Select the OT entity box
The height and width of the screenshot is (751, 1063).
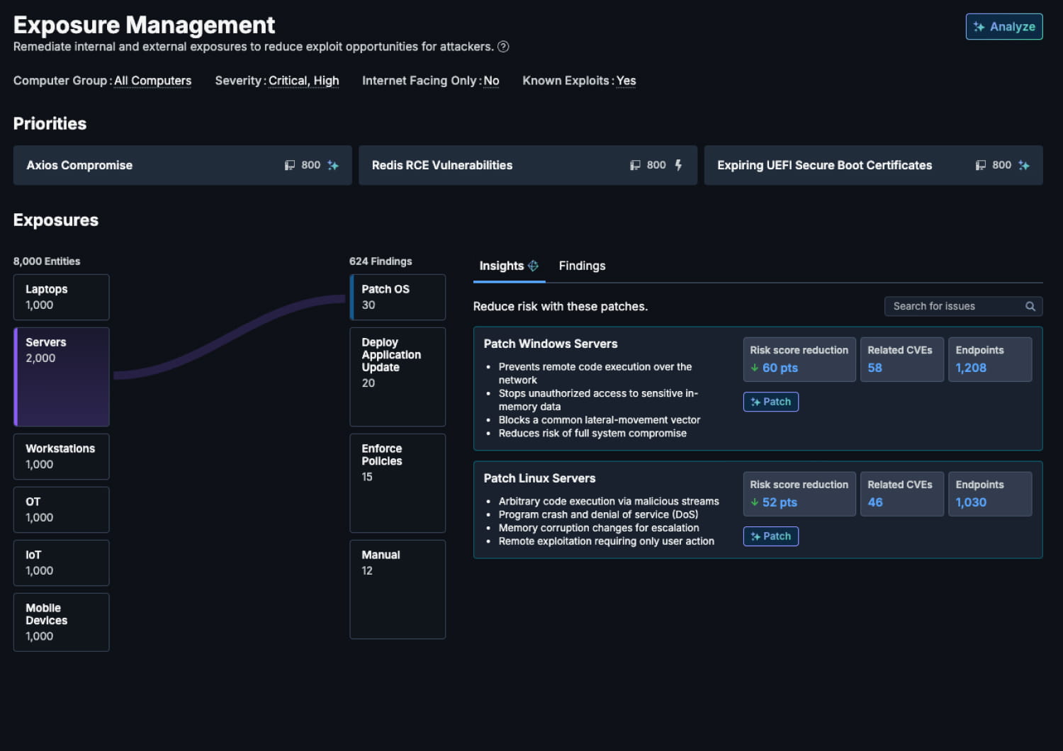pos(62,509)
